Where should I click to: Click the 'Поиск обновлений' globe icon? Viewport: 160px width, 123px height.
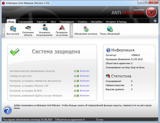[x=110, y=29]
